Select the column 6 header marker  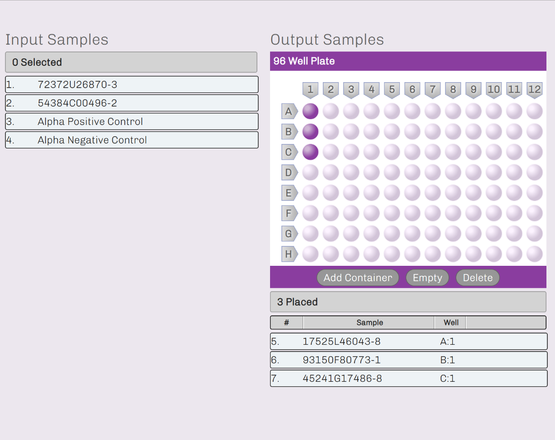point(412,90)
